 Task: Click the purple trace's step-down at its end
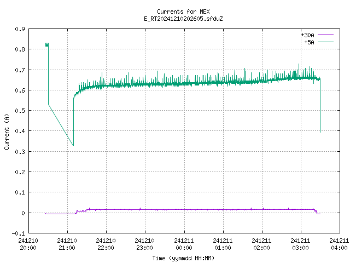tap(317, 212)
